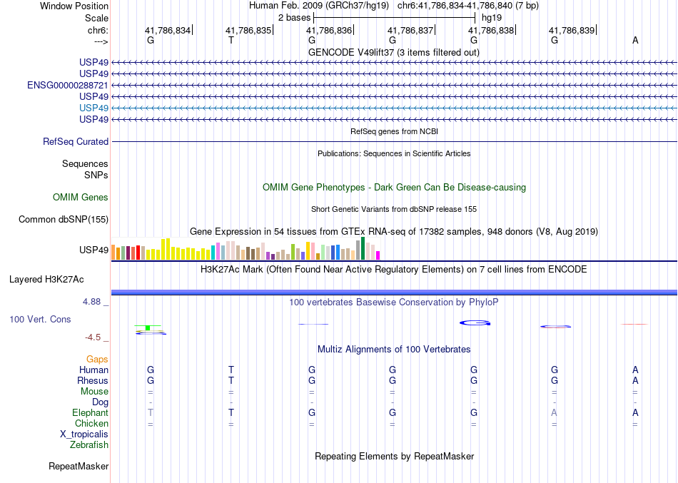Click the Elephant alignment row label
Image resolution: width=678 pixels, height=483 pixels.
[90, 412]
